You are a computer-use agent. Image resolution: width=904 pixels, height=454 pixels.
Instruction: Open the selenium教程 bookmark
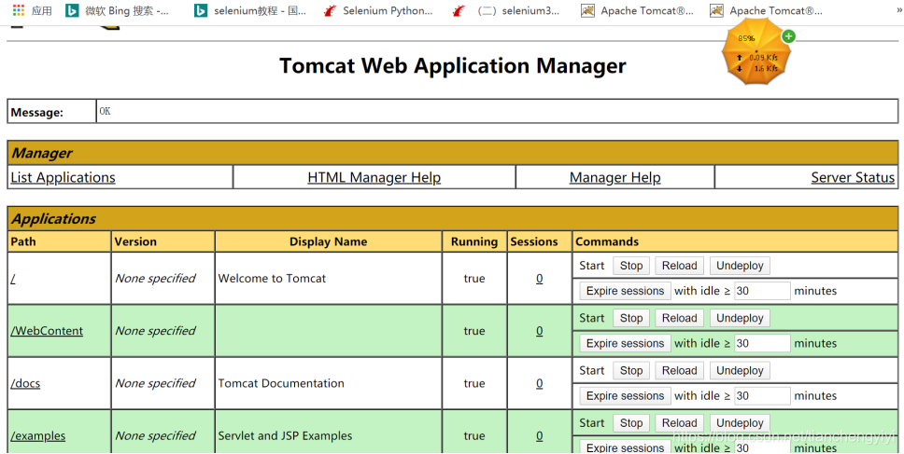tap(250, 10)
